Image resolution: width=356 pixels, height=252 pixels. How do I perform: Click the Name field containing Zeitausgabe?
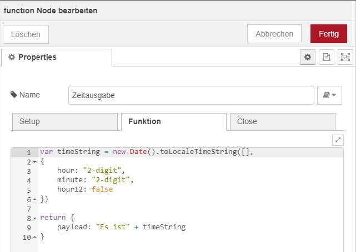(191, 95)
